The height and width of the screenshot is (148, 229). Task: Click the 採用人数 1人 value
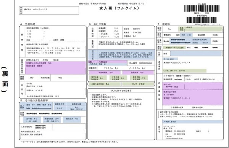pyautogui.click(x=169, y=29)
